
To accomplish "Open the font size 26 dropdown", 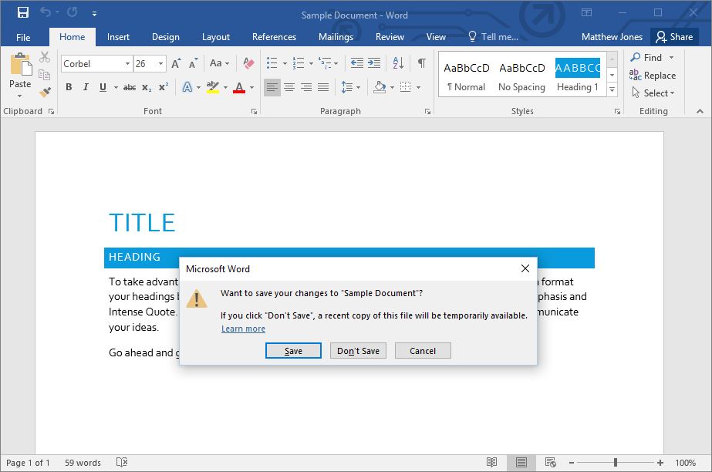I will [160, 63].
